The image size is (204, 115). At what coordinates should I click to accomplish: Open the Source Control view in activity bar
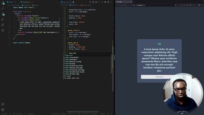[3, 14]
